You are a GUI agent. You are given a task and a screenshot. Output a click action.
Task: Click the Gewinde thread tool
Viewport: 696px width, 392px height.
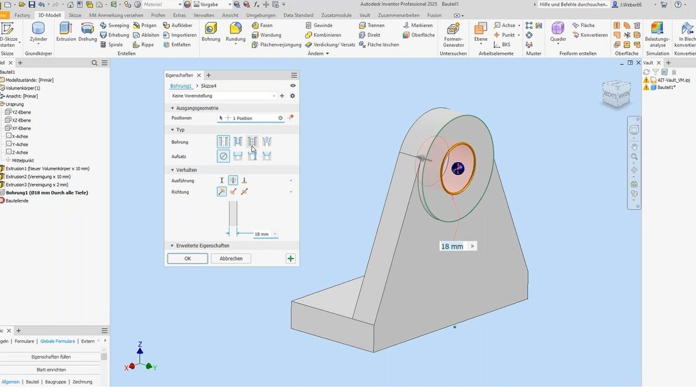(319, 25)
